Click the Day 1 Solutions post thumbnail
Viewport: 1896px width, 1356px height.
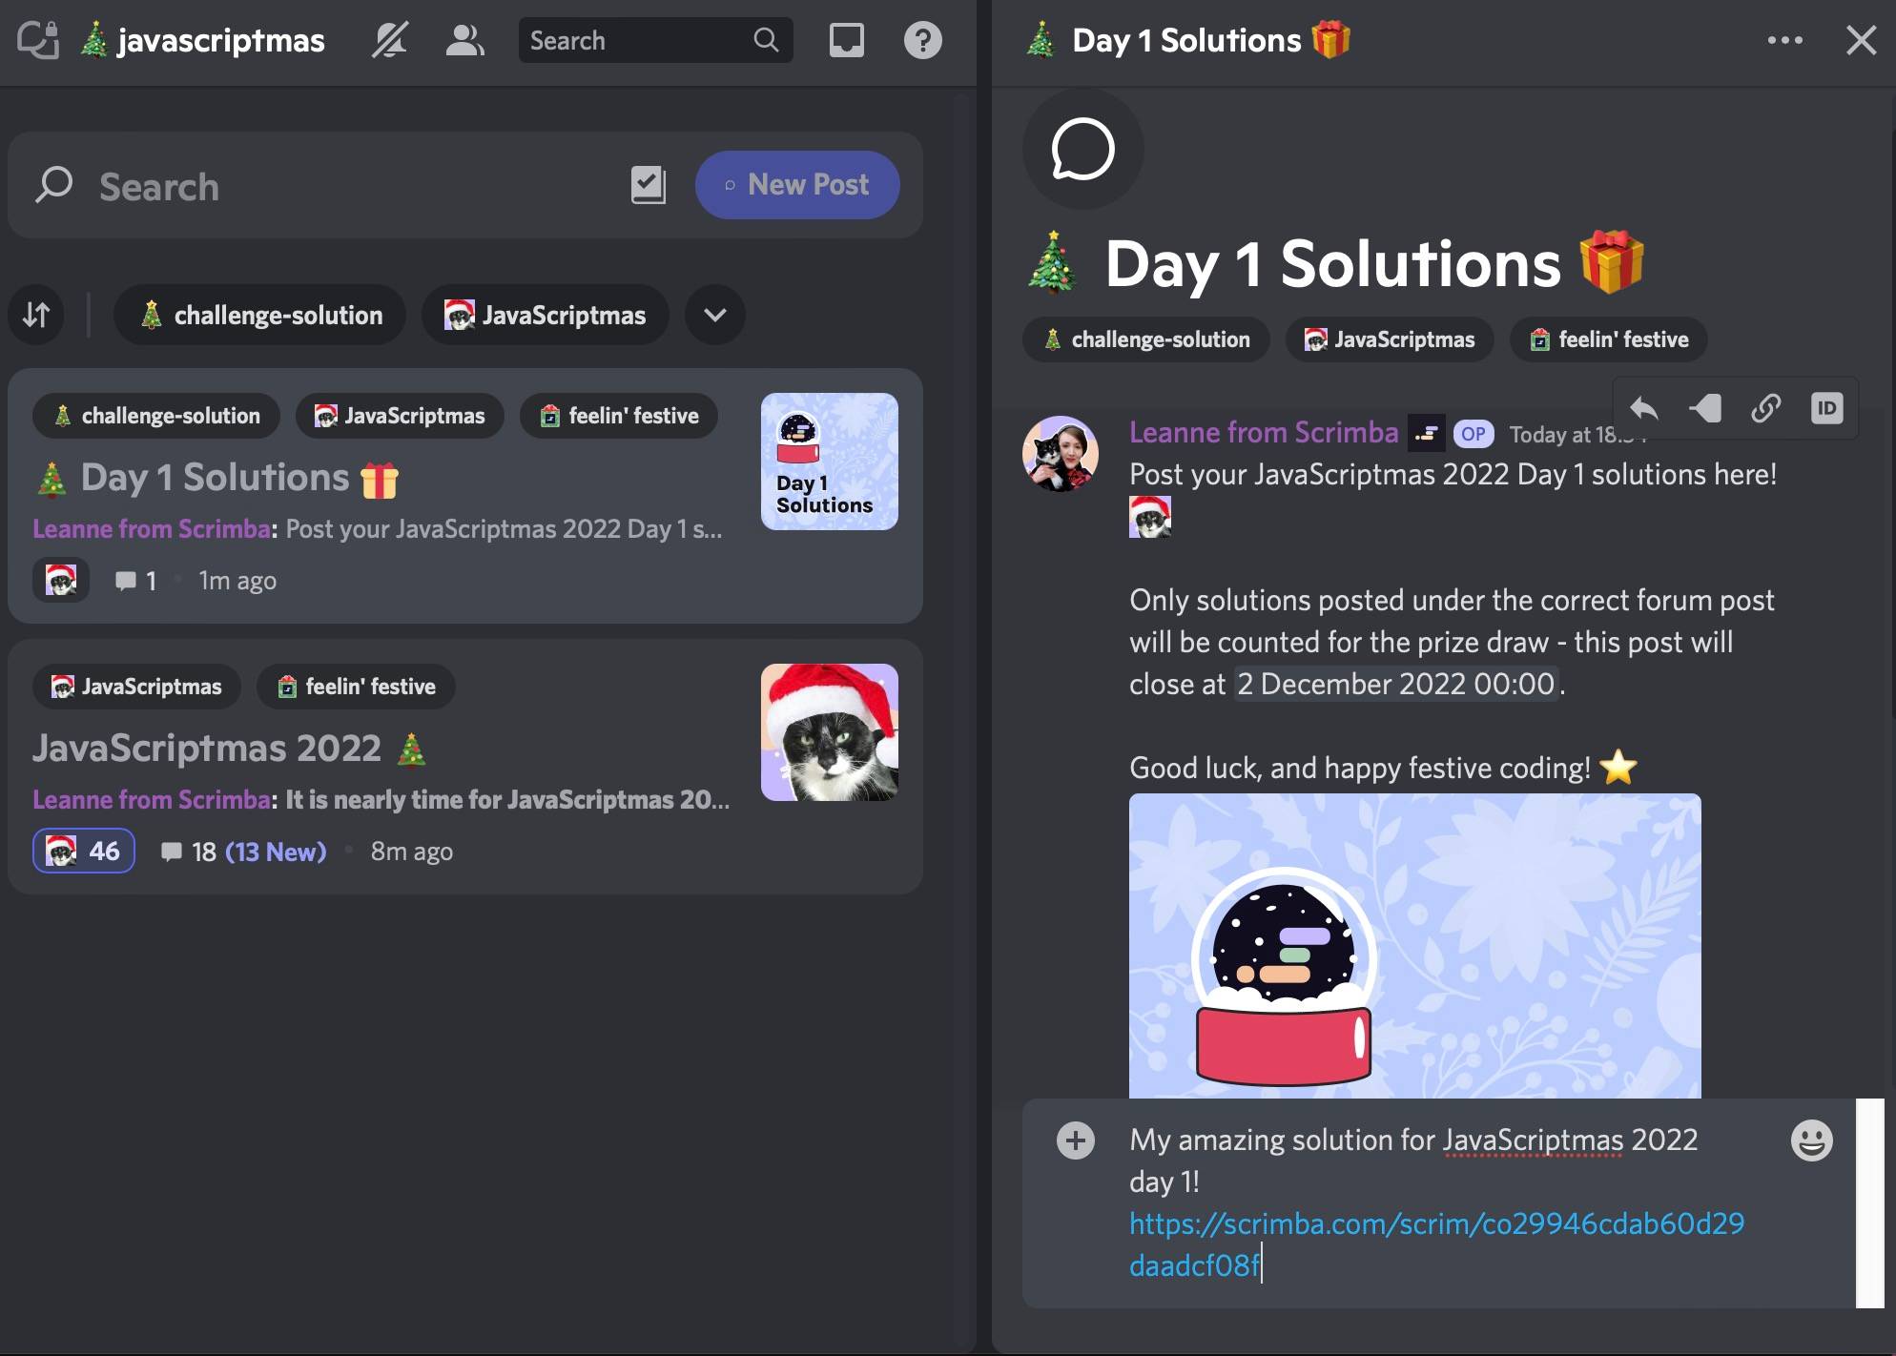830,462
